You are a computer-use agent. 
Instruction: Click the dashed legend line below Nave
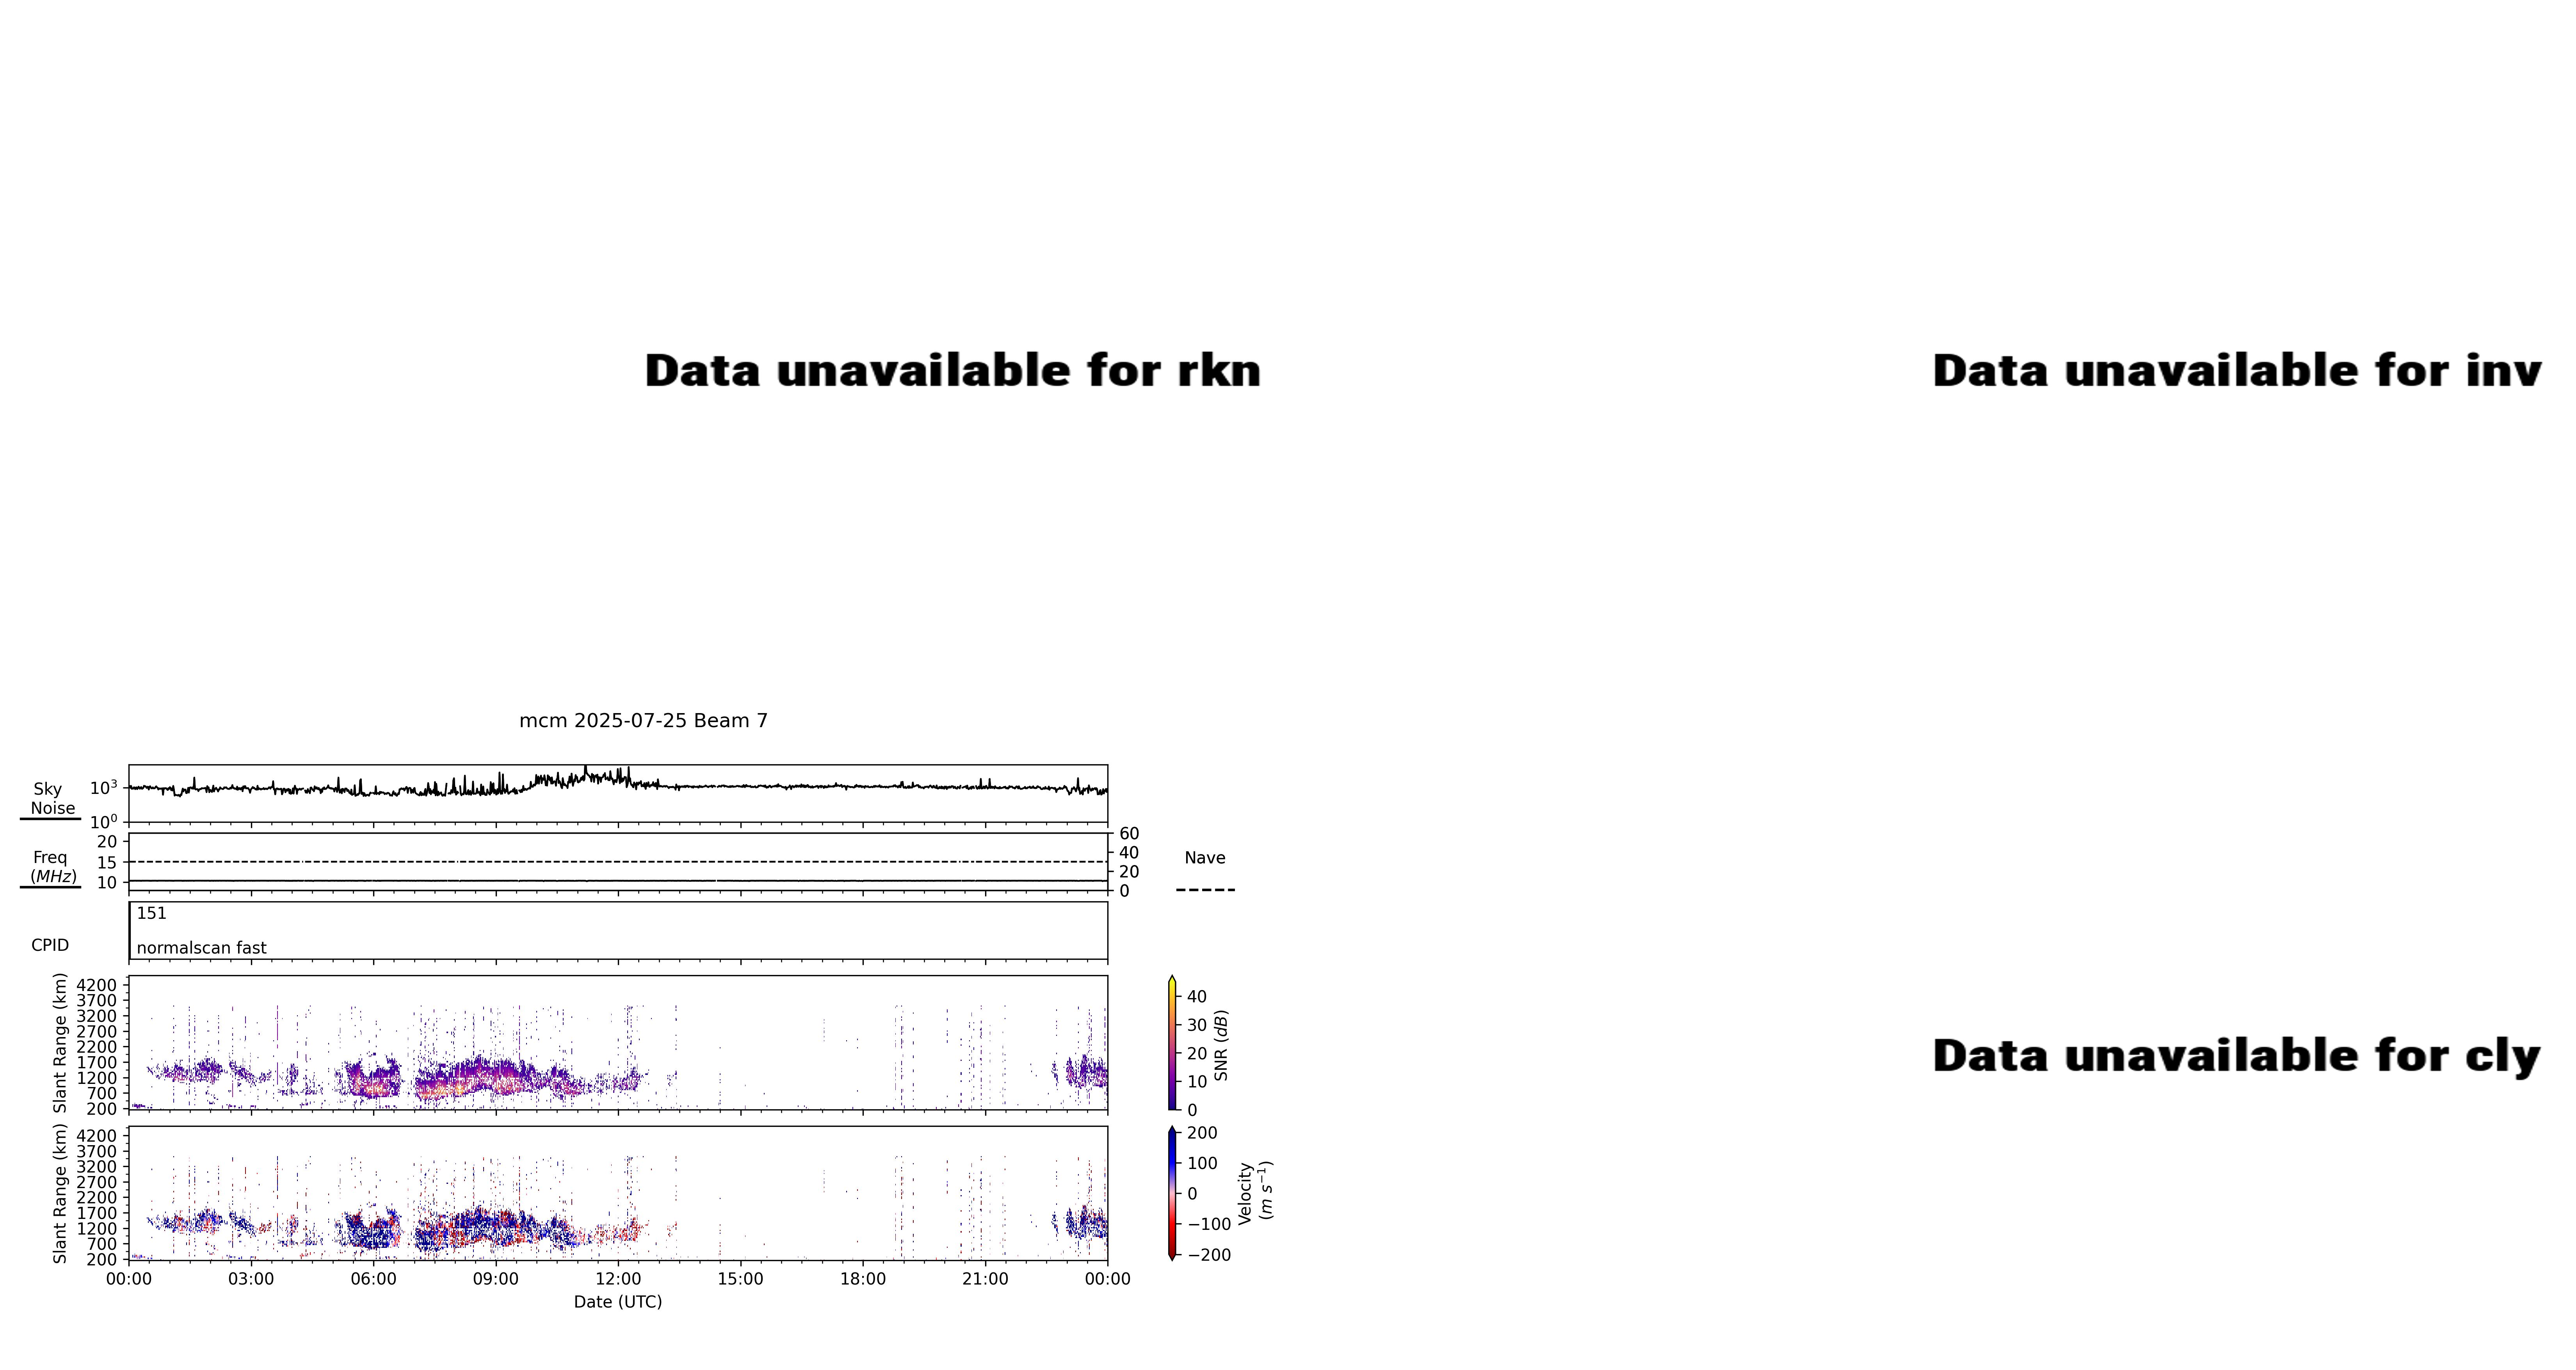tap(1205, 889)
